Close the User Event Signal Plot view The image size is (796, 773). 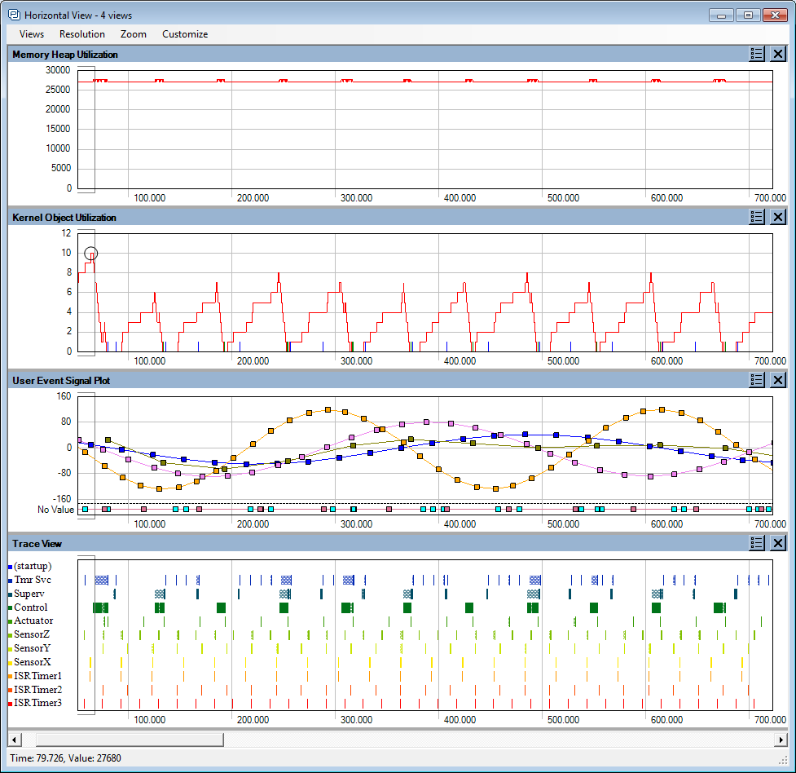coord(778,380)
